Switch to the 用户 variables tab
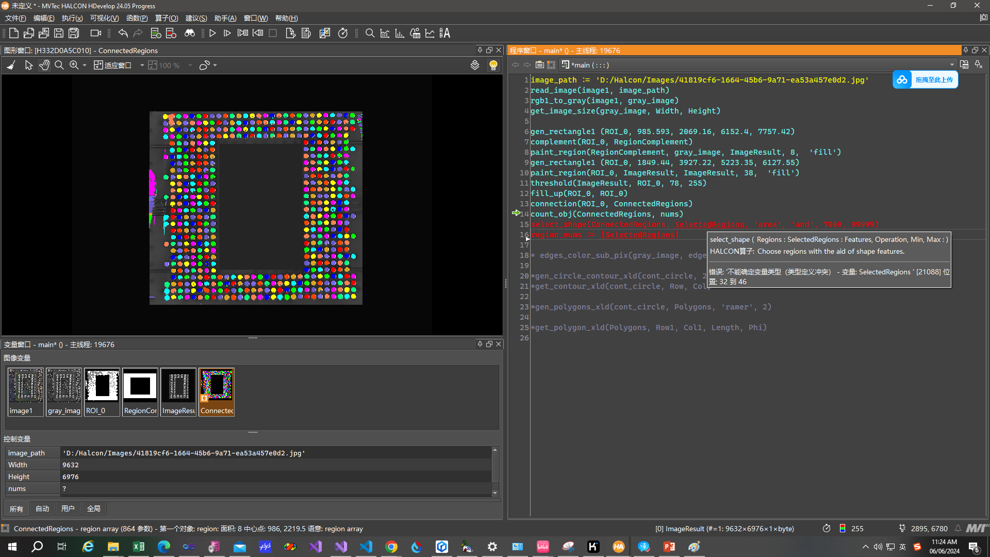The height and width of the screenshot is (557, 990). click(x=68, y=509)
